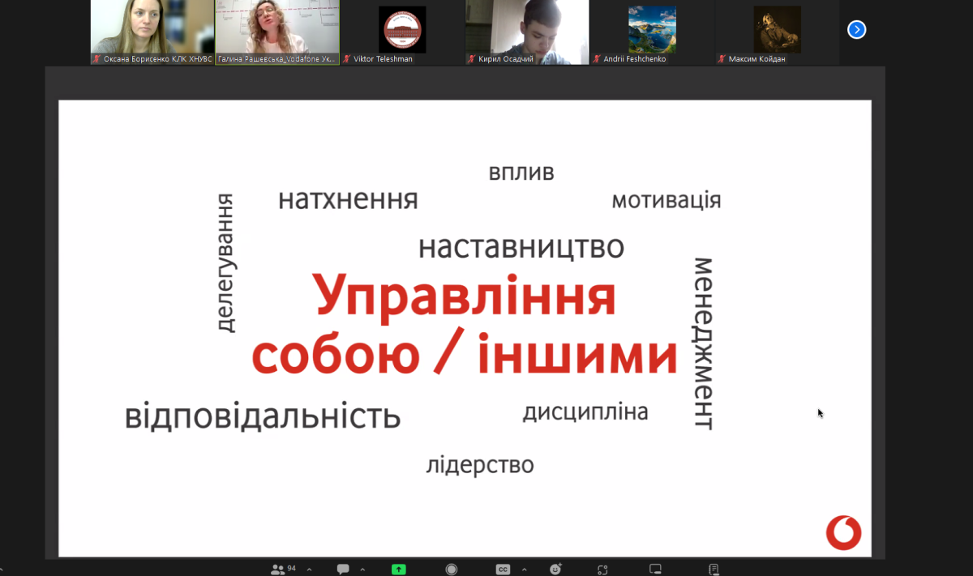Expand the arrow next to Participants
This screenshot has width=973, height=576.
pos(309,569)
